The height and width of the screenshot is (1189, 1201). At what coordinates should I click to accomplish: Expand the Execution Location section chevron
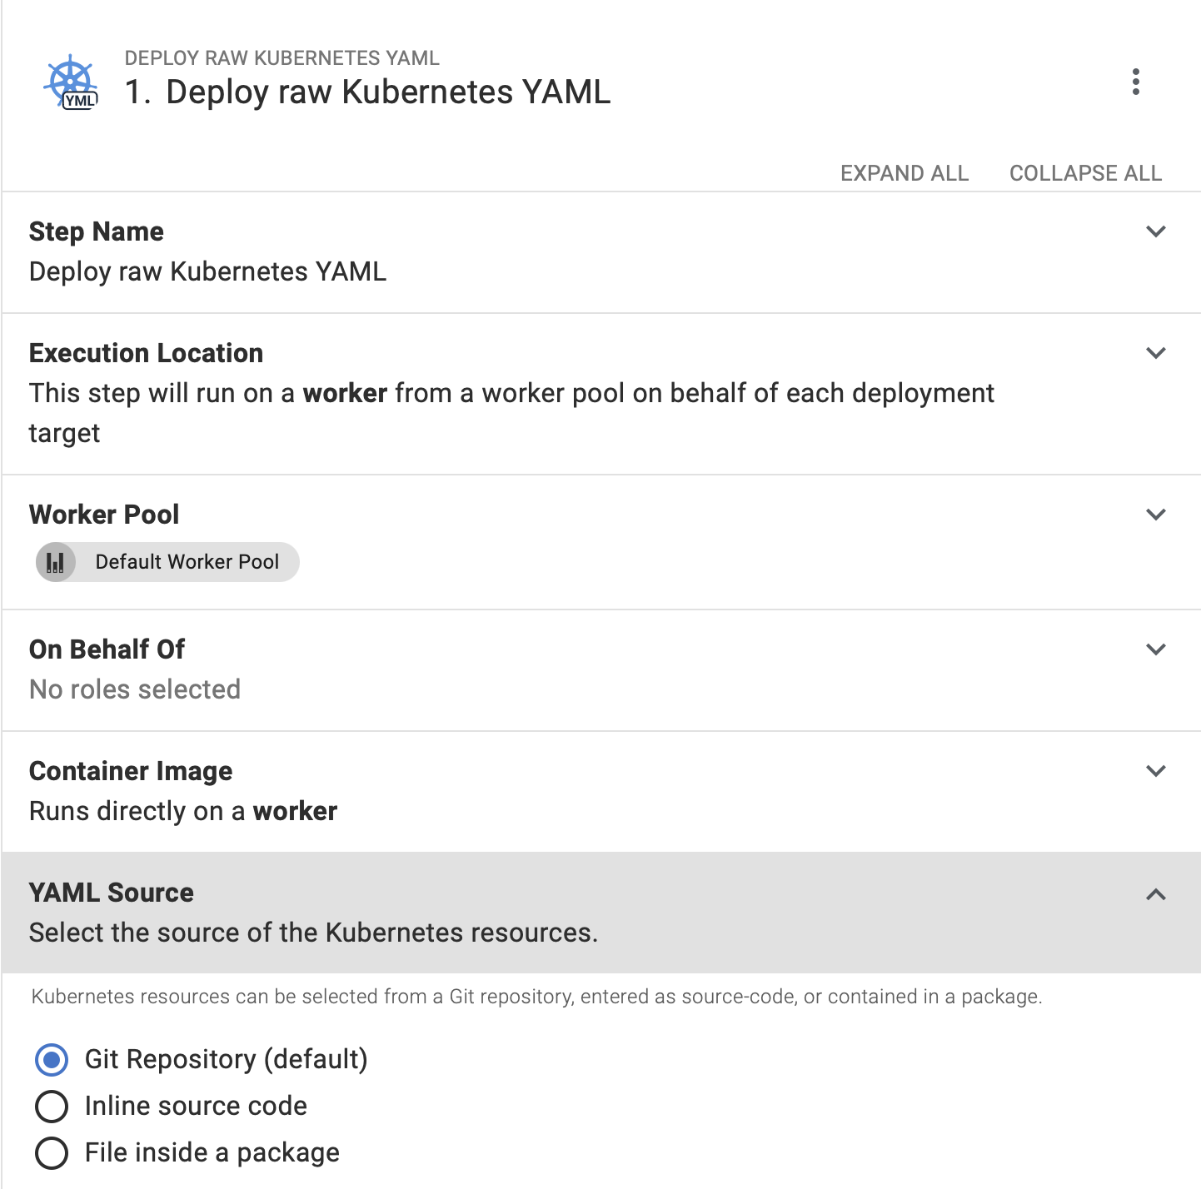[x=1155, y=353]
